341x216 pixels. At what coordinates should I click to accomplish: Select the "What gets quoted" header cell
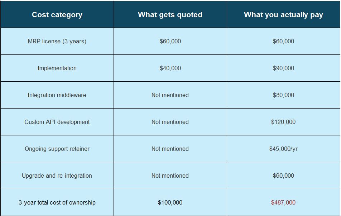coord(170,15)
